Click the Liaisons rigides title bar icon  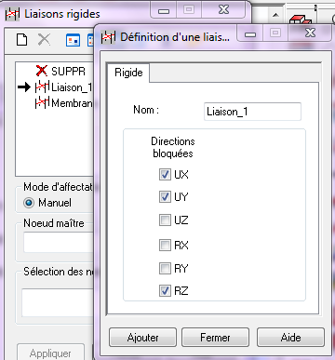(x=12, y=14)
